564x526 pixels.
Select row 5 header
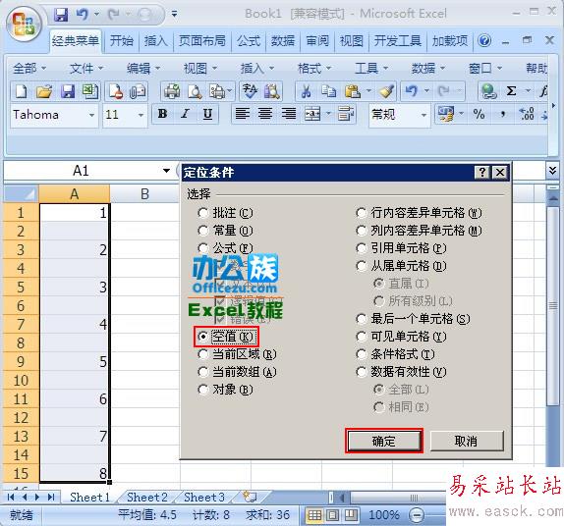coord(21,288)
